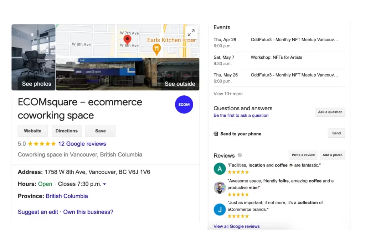365x243 pixels.
Task: Click the Ask a question button
Action: [x=330, y=112]
